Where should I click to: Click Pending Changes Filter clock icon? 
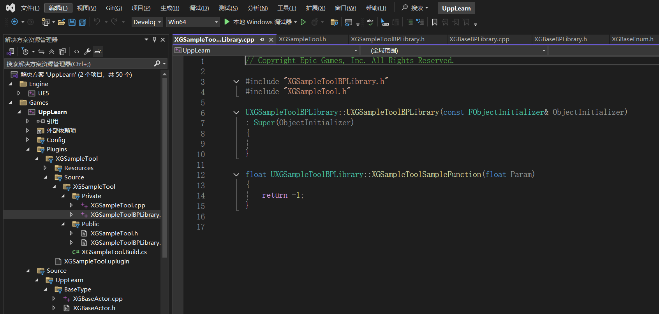click(25, 51)
